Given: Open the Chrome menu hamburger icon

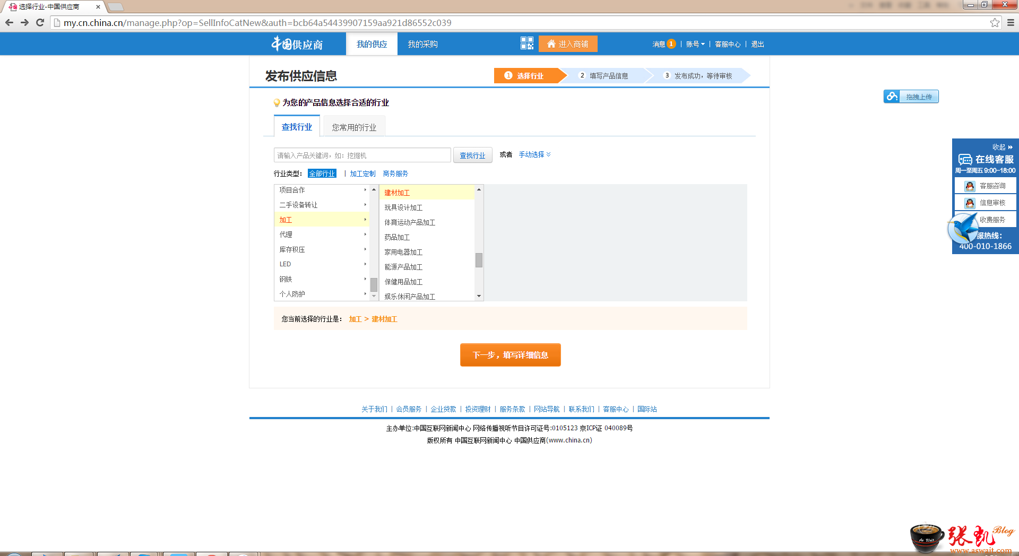Looking at the screenshot, I should pos(1011,23).
